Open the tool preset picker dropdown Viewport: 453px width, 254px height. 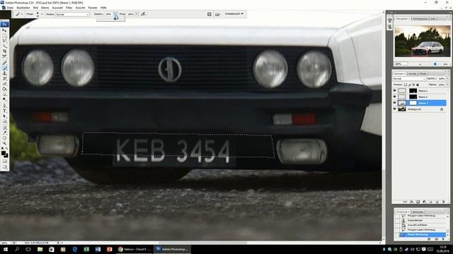pyautogui.click(x=22, y=14)
